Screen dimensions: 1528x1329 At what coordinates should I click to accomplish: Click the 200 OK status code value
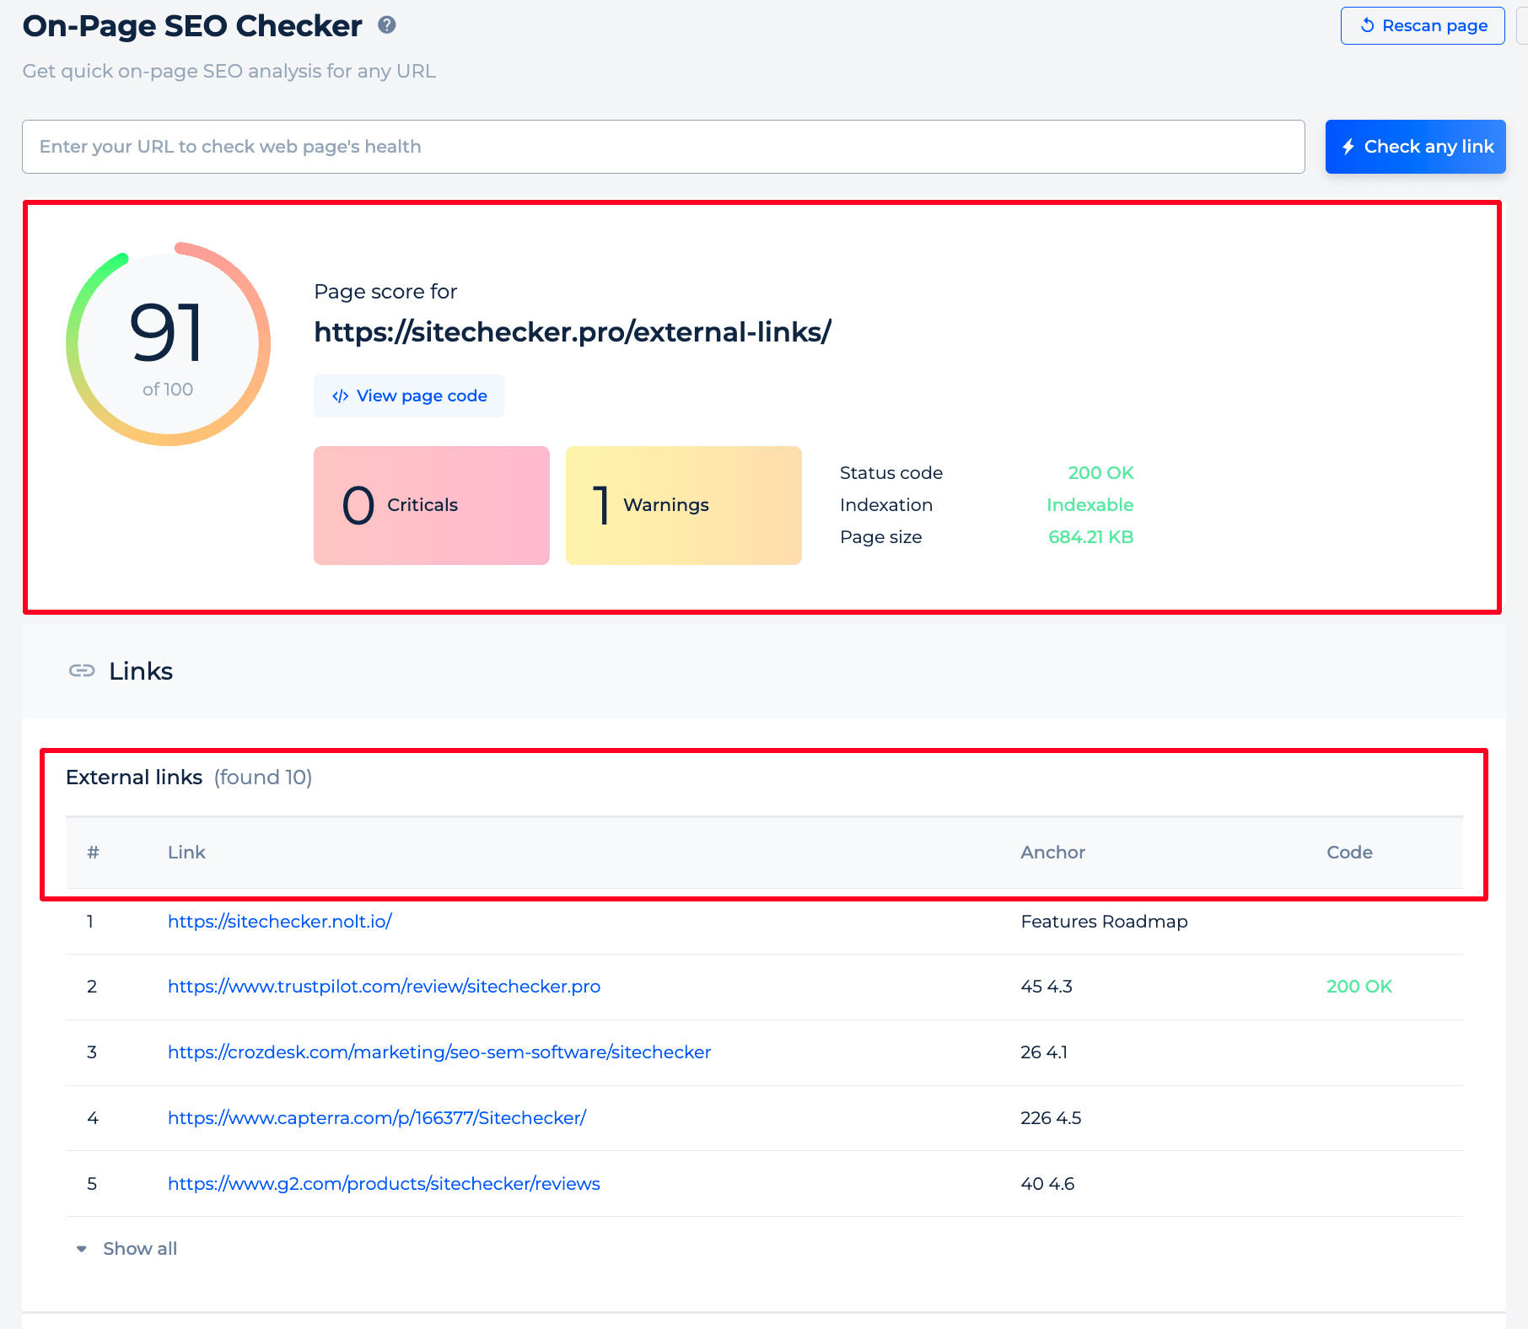click(1100, 473)
